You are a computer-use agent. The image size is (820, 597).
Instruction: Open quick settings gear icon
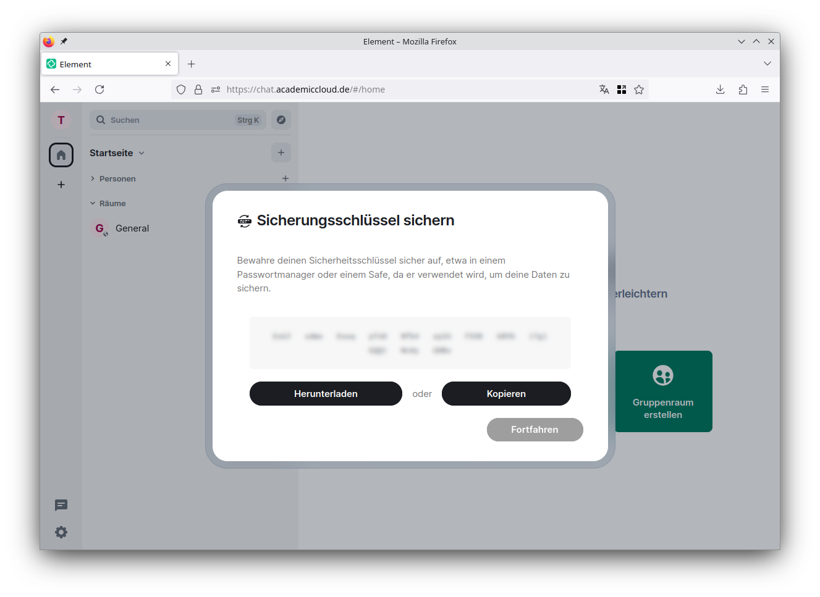pyautogui.click(x=61, y=532)
